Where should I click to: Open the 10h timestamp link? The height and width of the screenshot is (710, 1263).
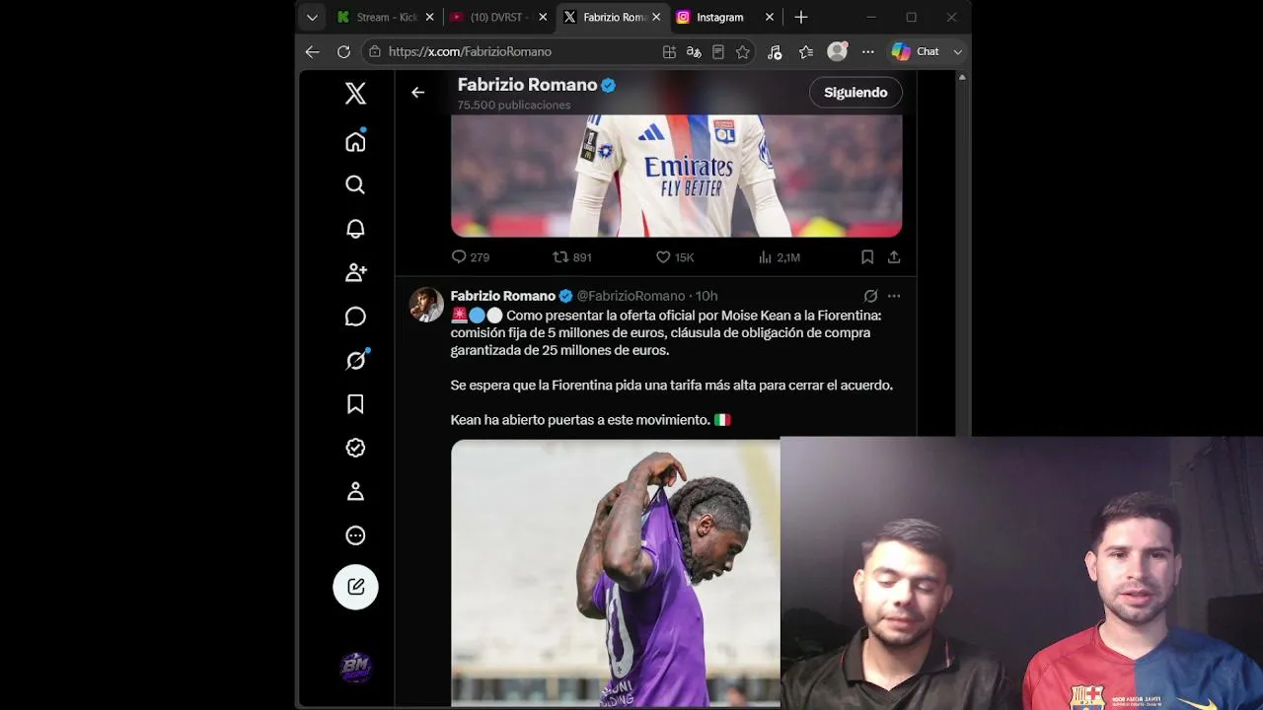(x=706, y=296)
